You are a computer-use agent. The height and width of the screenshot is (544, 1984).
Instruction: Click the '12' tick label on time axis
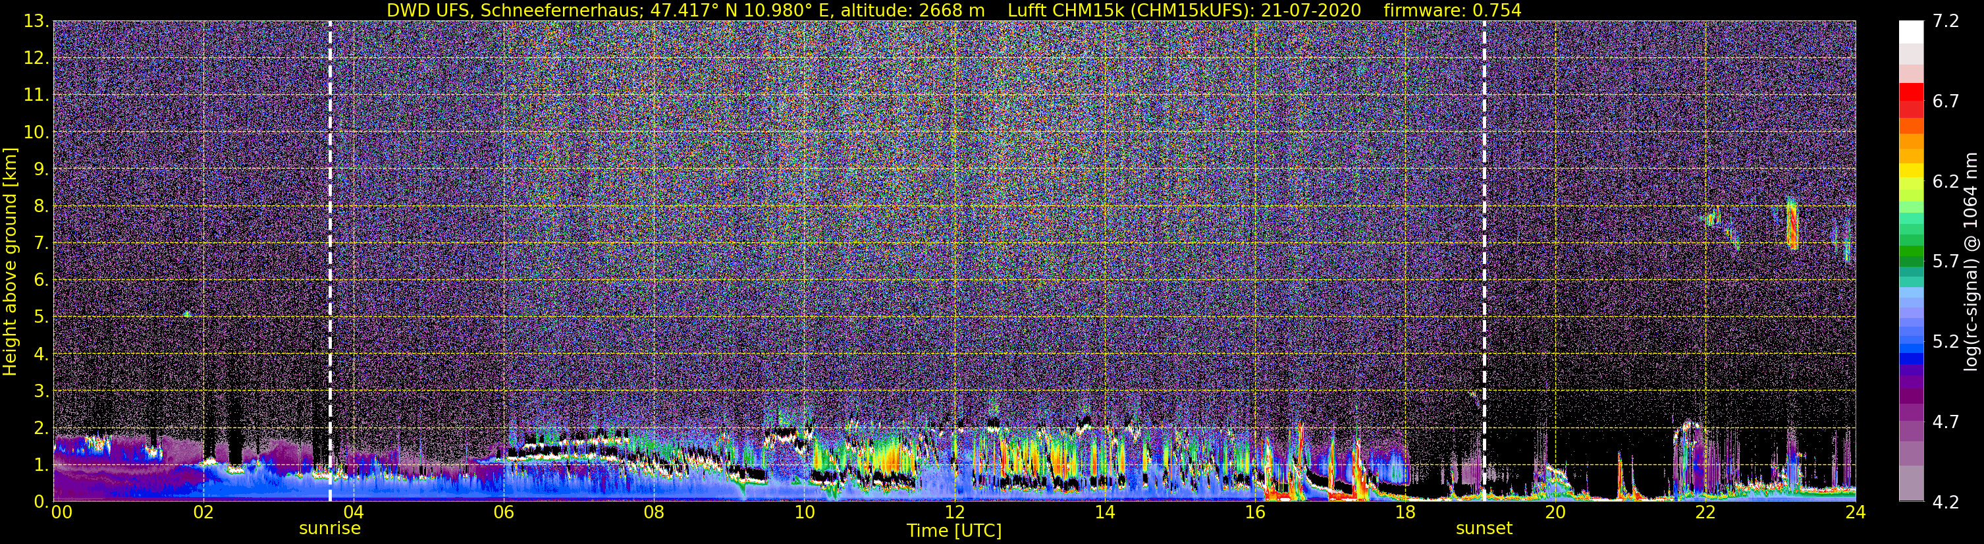point(953,512)
